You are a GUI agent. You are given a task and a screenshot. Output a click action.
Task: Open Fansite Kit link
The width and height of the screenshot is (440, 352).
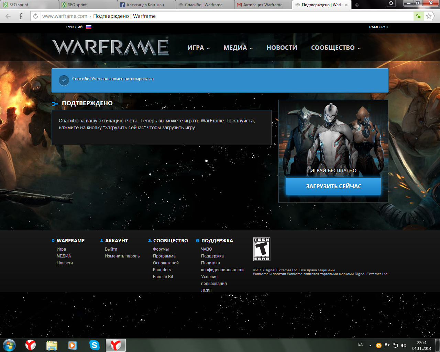(x=163, y=277)
